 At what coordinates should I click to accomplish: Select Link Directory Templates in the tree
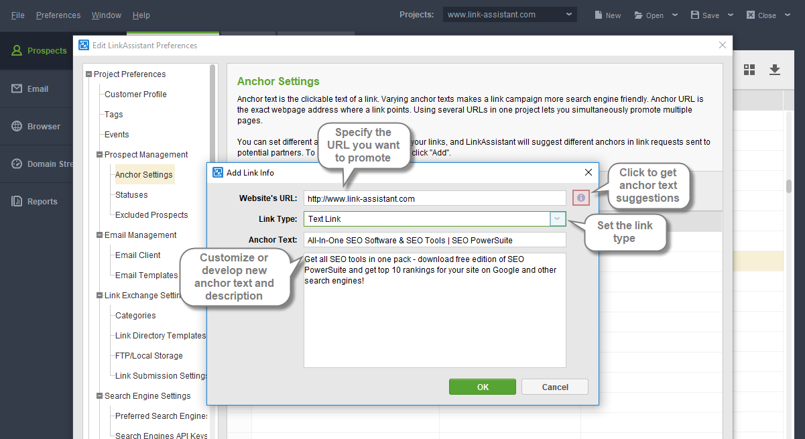coord(161,336)
